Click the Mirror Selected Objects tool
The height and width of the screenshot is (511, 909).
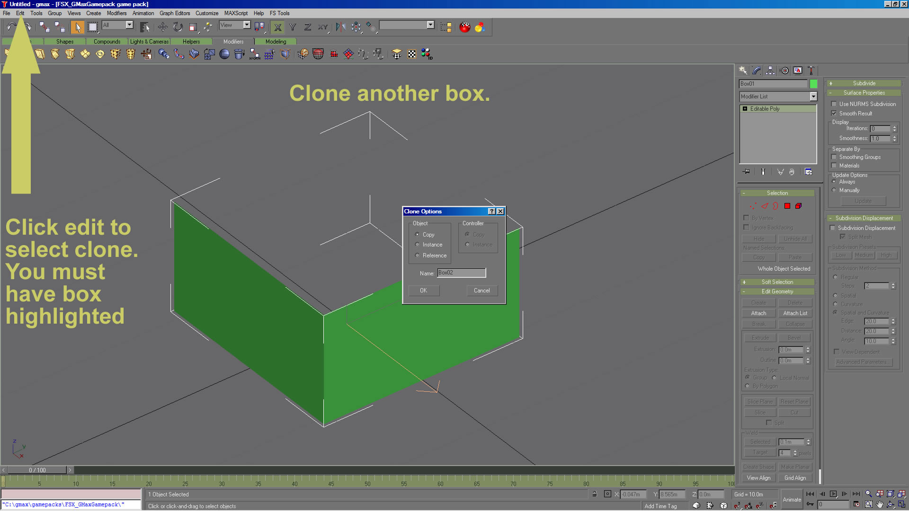340,27
